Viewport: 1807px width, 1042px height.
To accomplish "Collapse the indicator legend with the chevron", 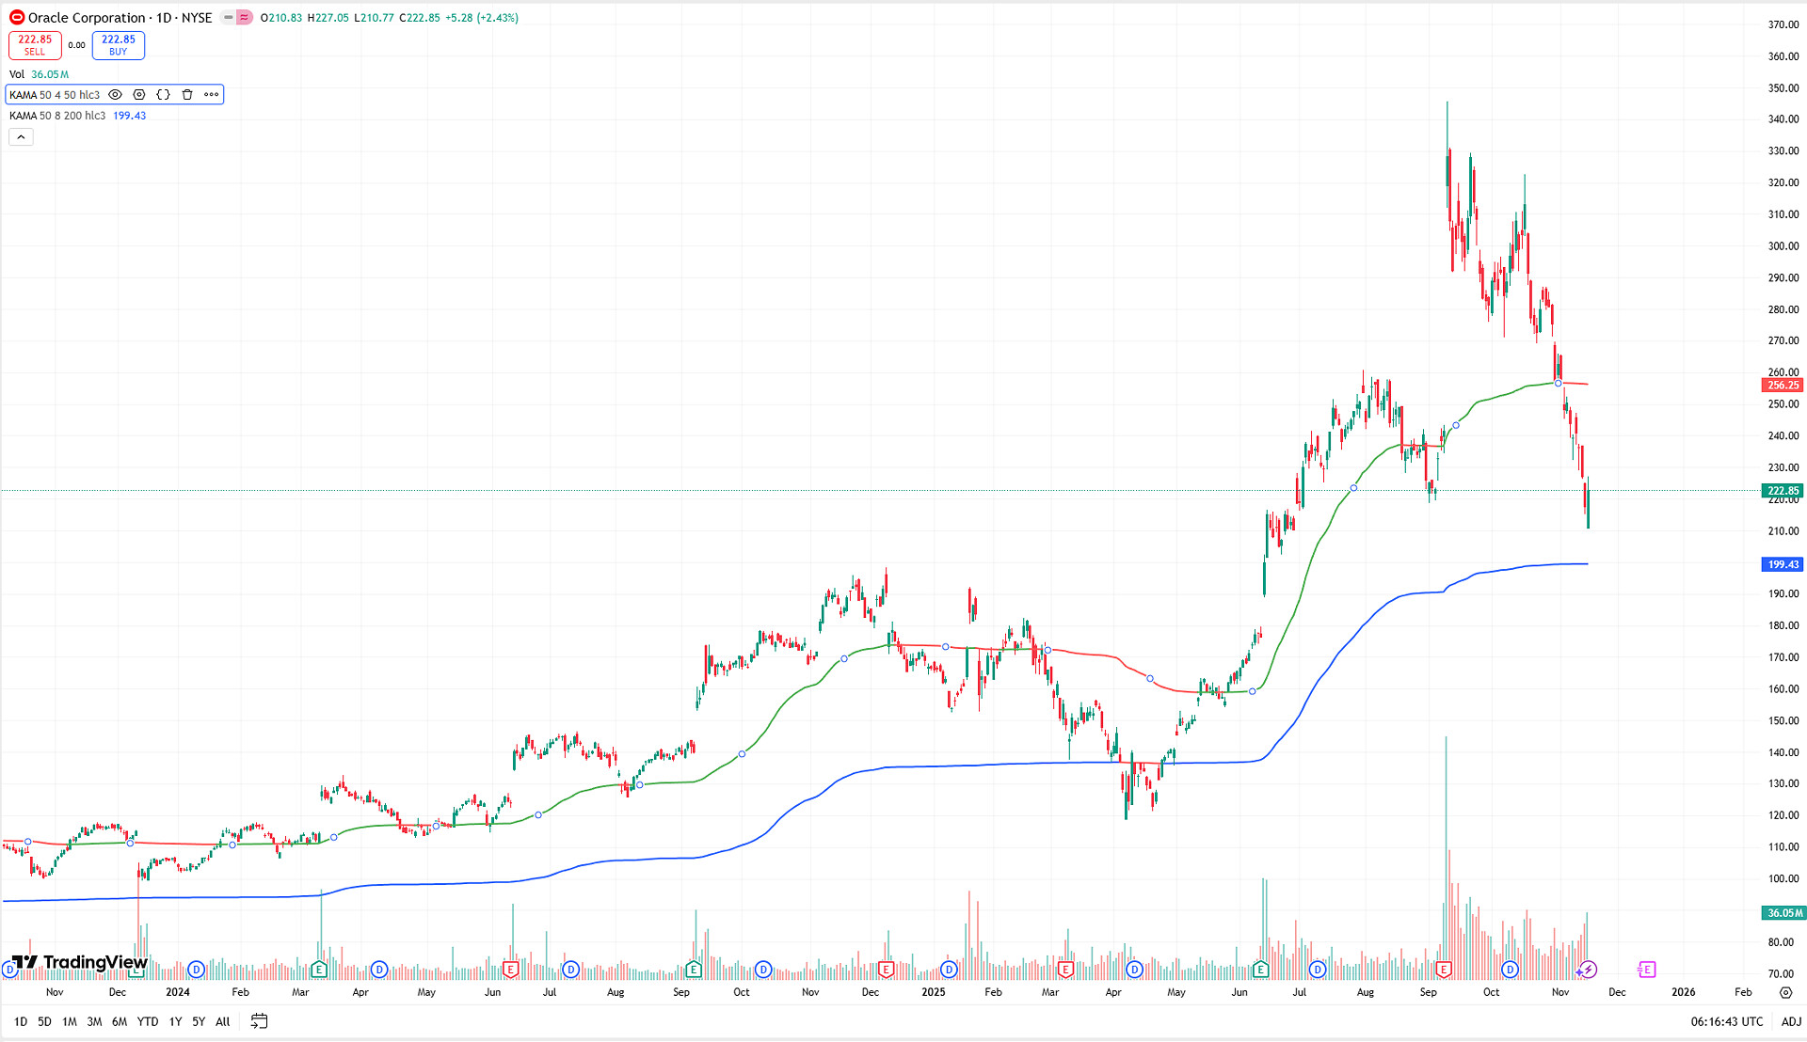I will point(21,137).
